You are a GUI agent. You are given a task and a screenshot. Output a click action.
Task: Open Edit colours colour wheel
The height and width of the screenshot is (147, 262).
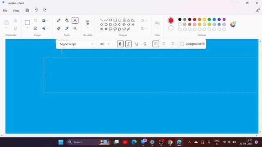pos(233,24)
